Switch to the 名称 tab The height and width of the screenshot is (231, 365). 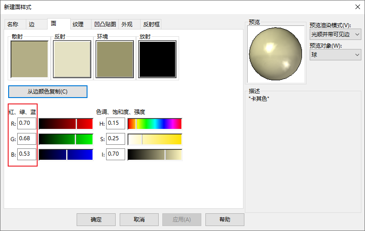pyautogui.click(x=15, y=24)
